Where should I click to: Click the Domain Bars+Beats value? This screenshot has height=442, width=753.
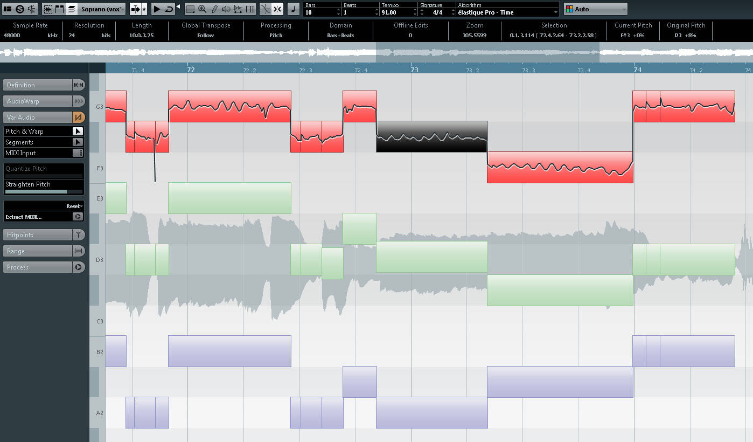tap(340, 35)
